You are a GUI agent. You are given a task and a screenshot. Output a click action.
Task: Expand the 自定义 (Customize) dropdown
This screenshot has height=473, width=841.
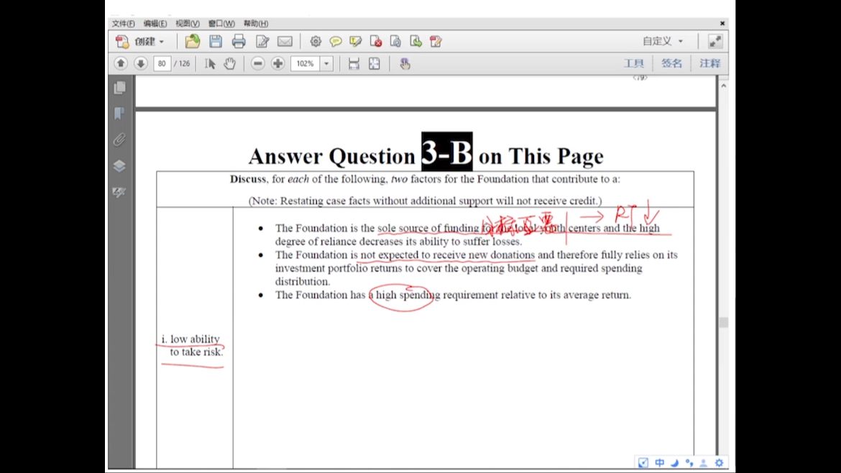(x=663, y=42)
